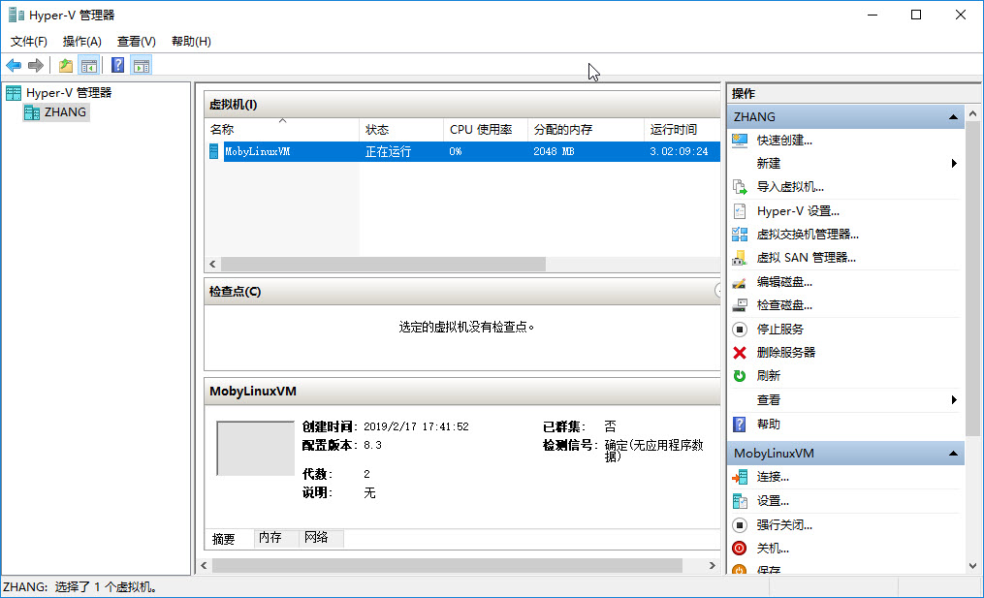
Task: Open Hyper-V 设置 from the action pane
Action: [740, 211]
